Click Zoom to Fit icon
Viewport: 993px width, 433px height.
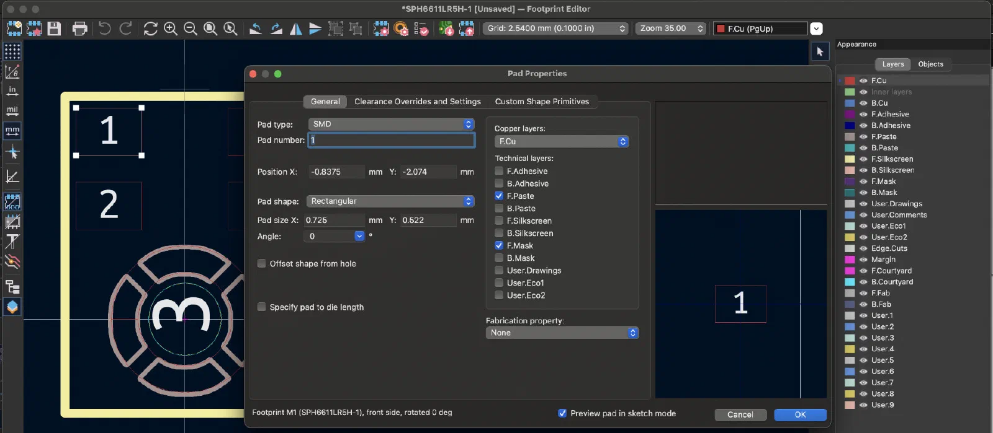tap(210, 28)
